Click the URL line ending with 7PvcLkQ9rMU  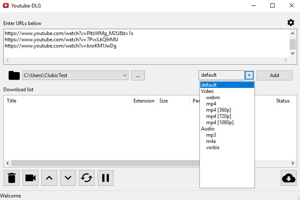coord(61,40)
